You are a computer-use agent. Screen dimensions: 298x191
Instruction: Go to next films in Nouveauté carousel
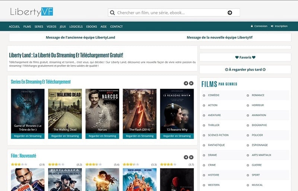(x=191, y=157)
